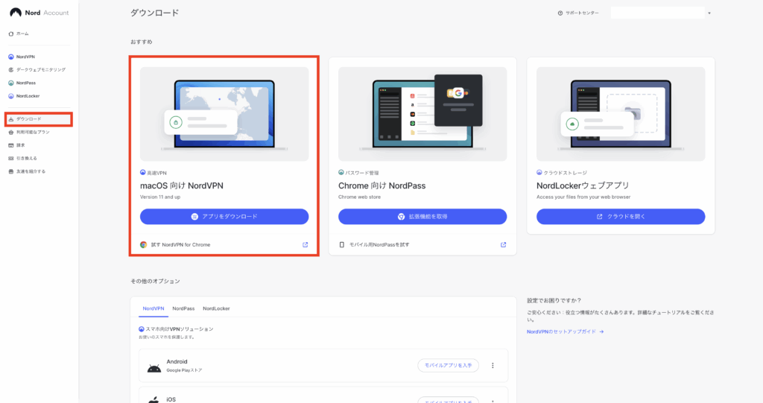Click the macOS NordVPN laptop illustration

[x=224, y=114]
